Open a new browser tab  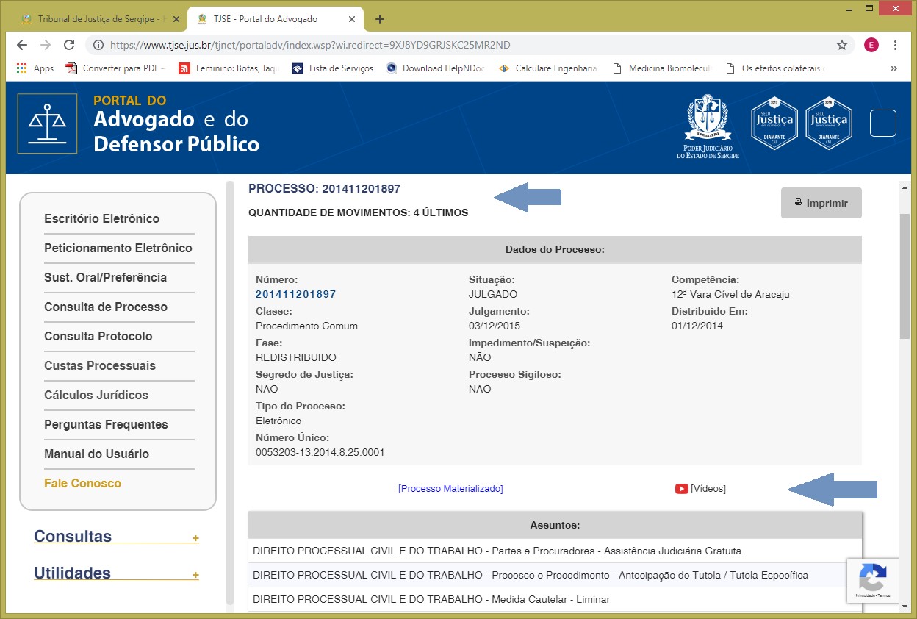pyautogui.click(x=379, y=19)
